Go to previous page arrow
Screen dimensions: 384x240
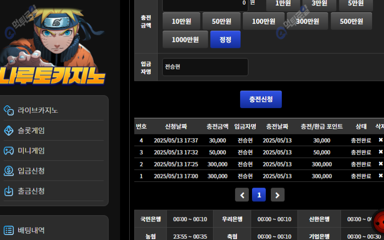(x=242, y=194)
